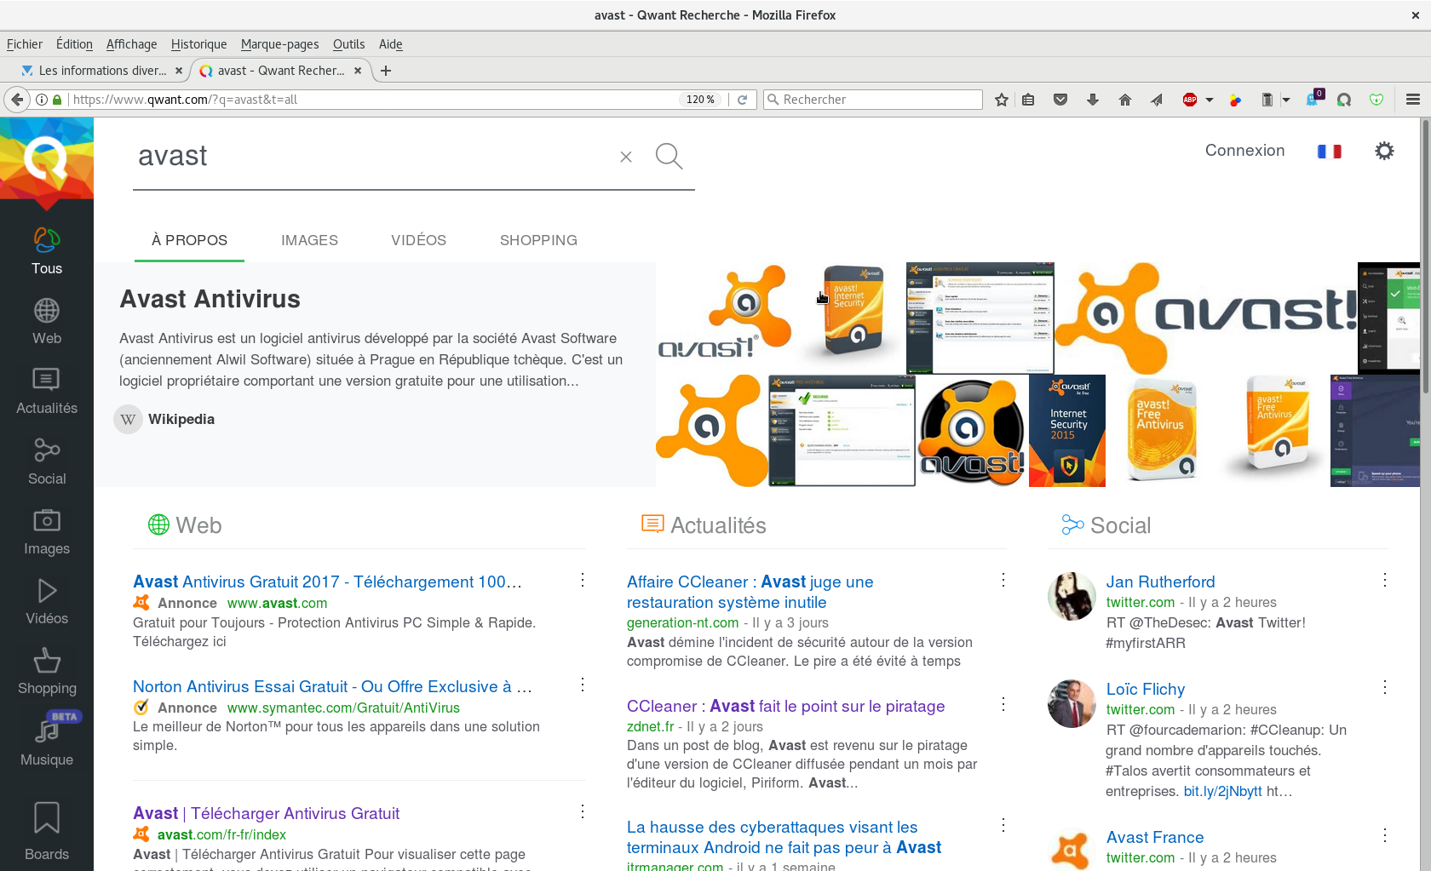Open Adblock Plus dropdown arrow
Image resolution: width=1431 pixels, height=871 pixels.
pos(1209,100)
